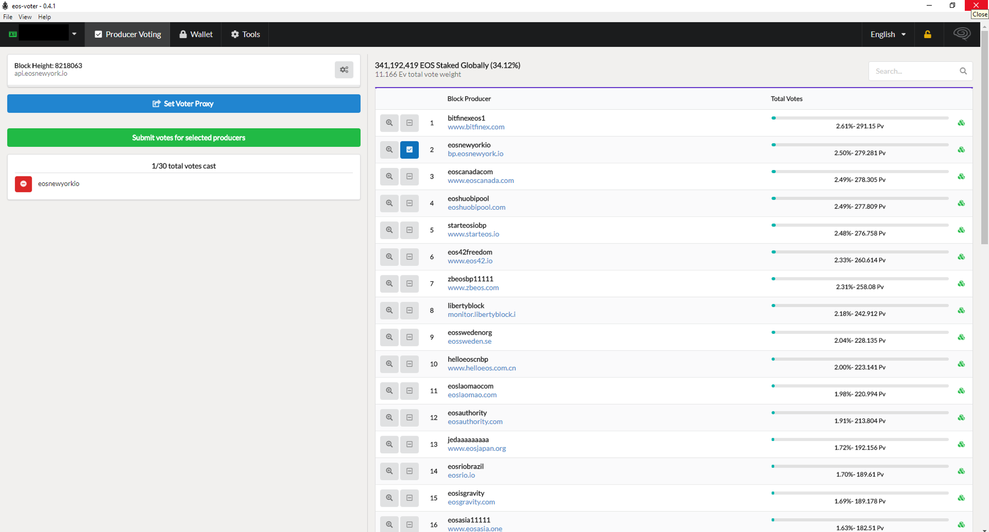This screenshot has width=989, height=532.
Task: Open details magnifier for eos42freedom
Action: (x=389, y=257)
